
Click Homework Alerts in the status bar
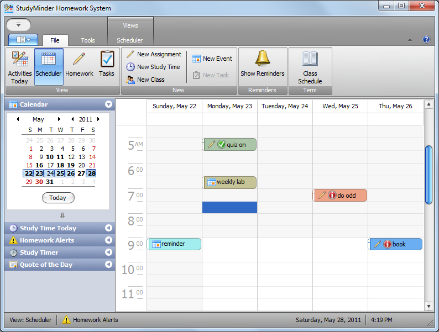click(90, 320)
